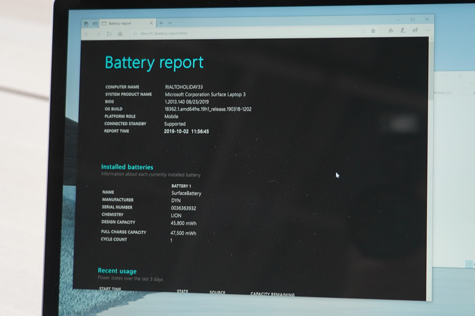The height and width of the screenshot is (316, 475).
Task: Set these tabs aside icon
Action: pyautogui.click(x=95, y=23)
